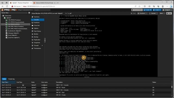Expand the Firewall submenu arrow
The height and width of the screenshot is (98, 174).
pos(42,45)
